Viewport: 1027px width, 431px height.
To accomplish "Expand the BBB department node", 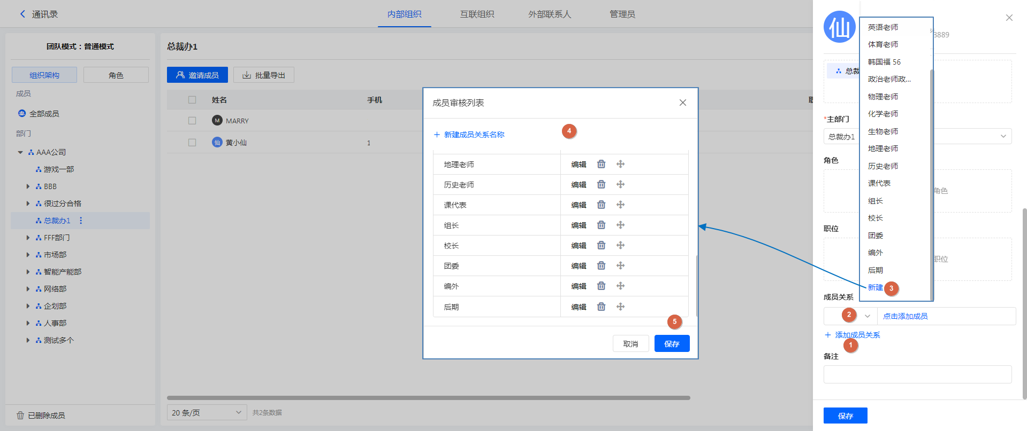I will 28,186.
